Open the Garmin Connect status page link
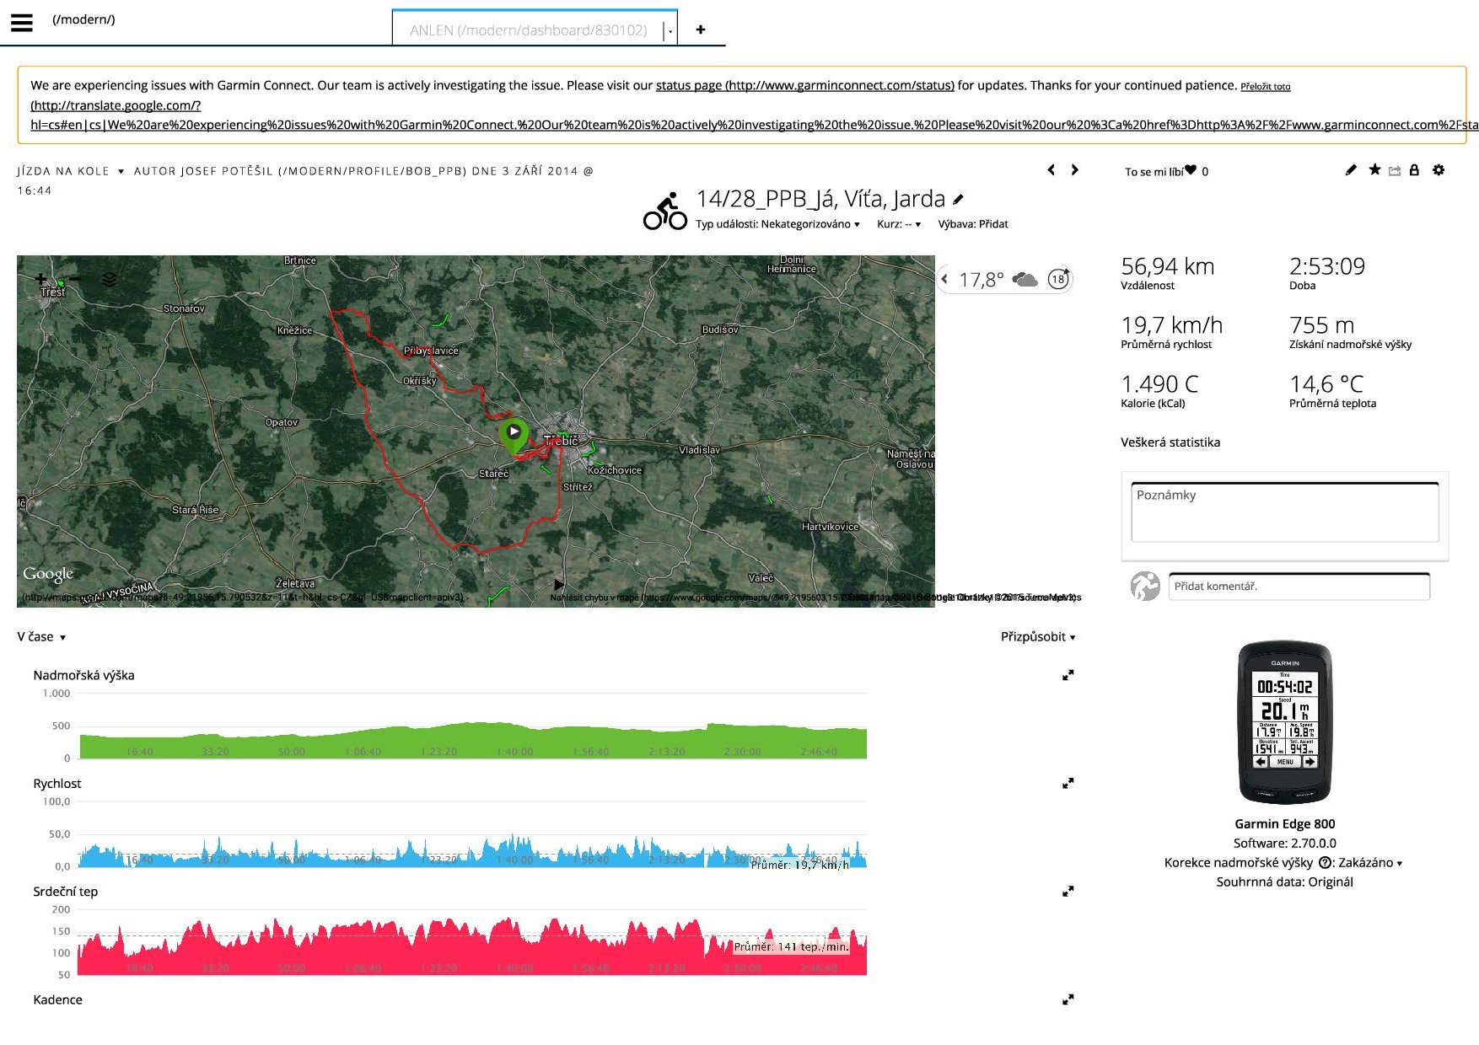 click(x=804, y=85)
